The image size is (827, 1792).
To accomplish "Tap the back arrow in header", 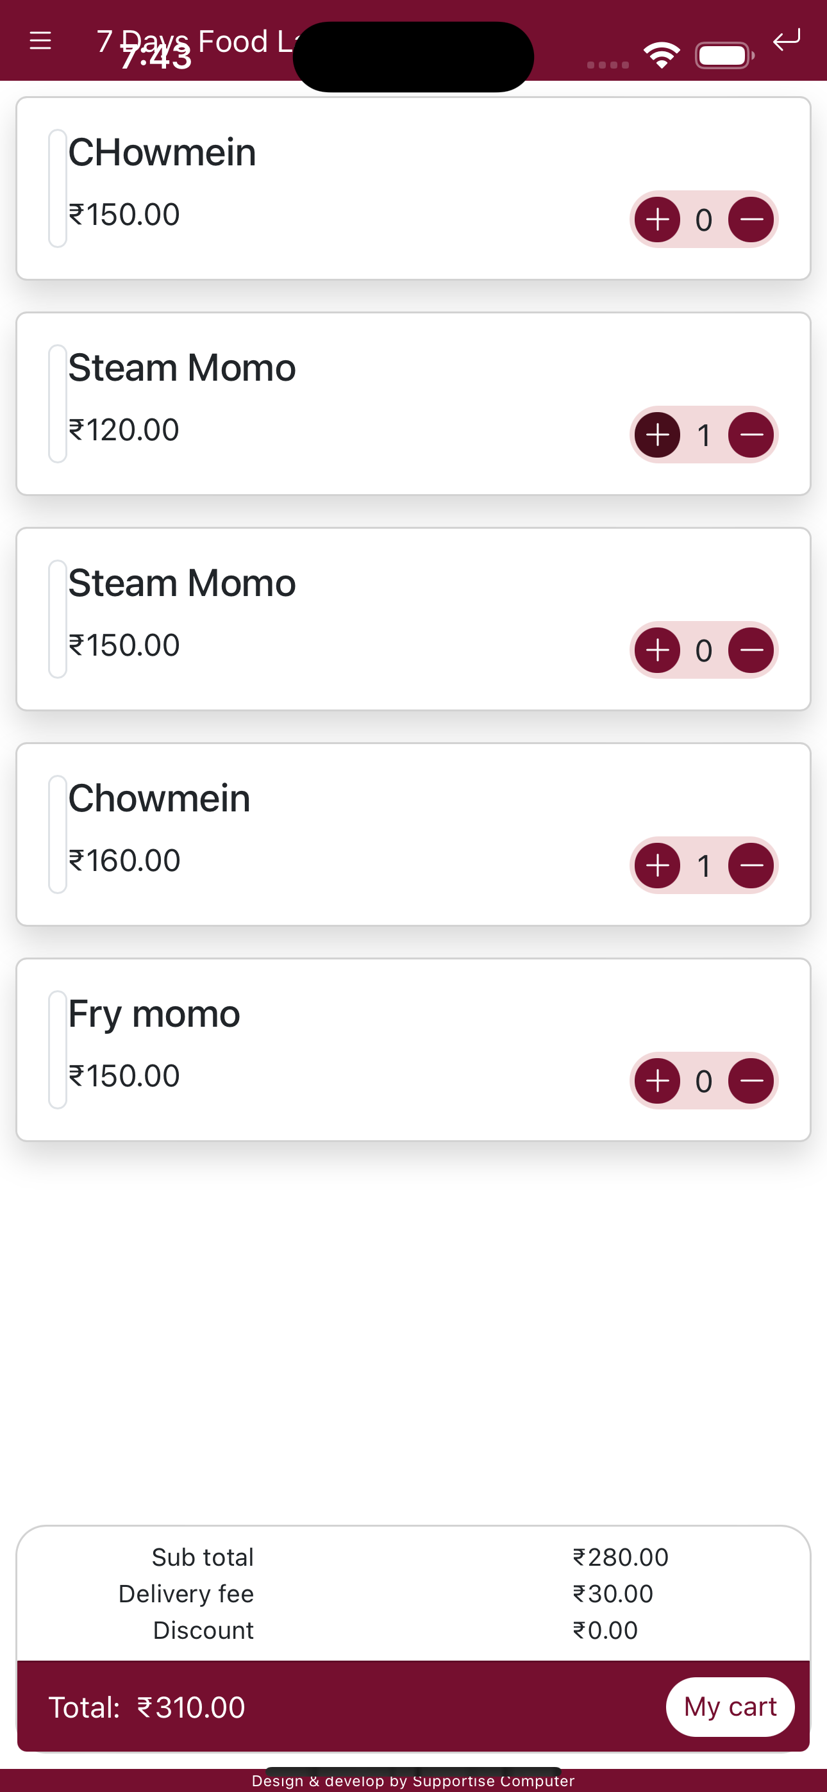I will coord(786,41).
